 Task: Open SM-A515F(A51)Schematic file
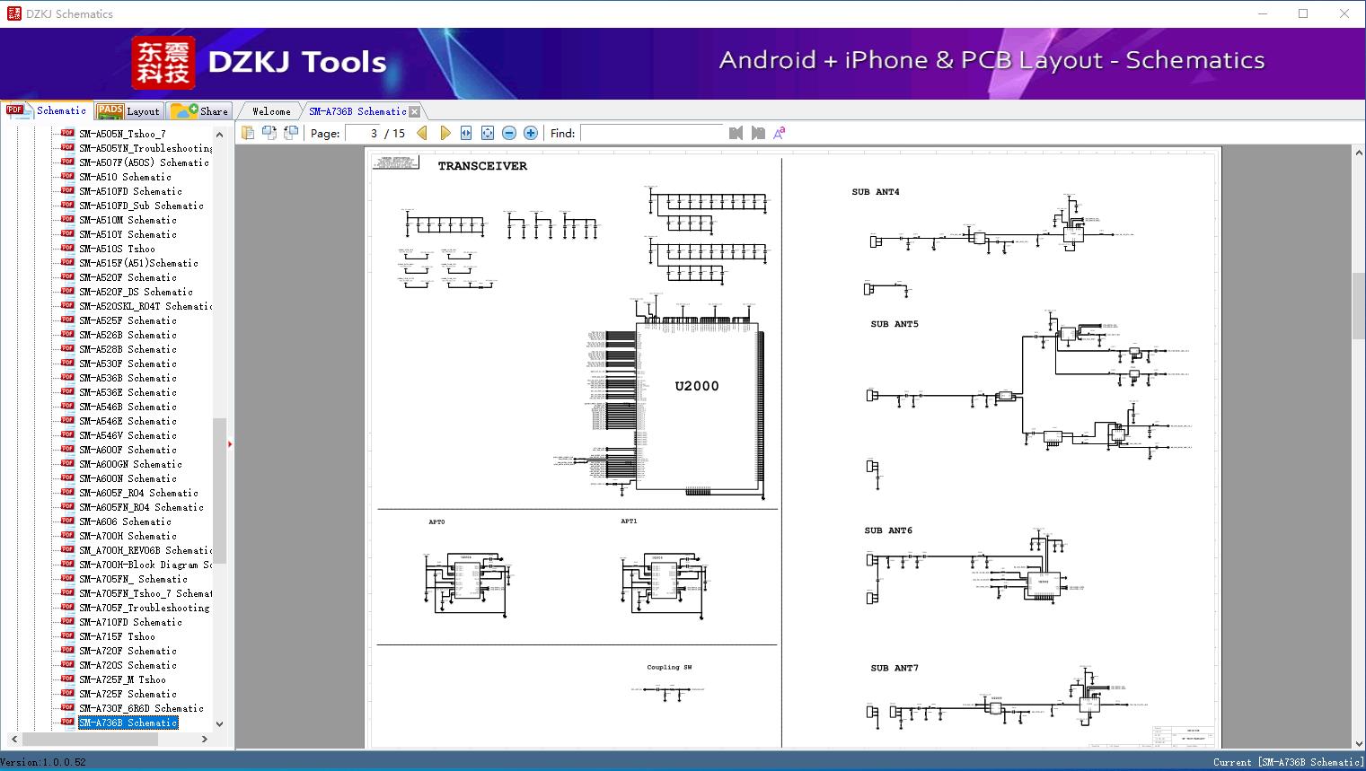(x=138, y=263)
